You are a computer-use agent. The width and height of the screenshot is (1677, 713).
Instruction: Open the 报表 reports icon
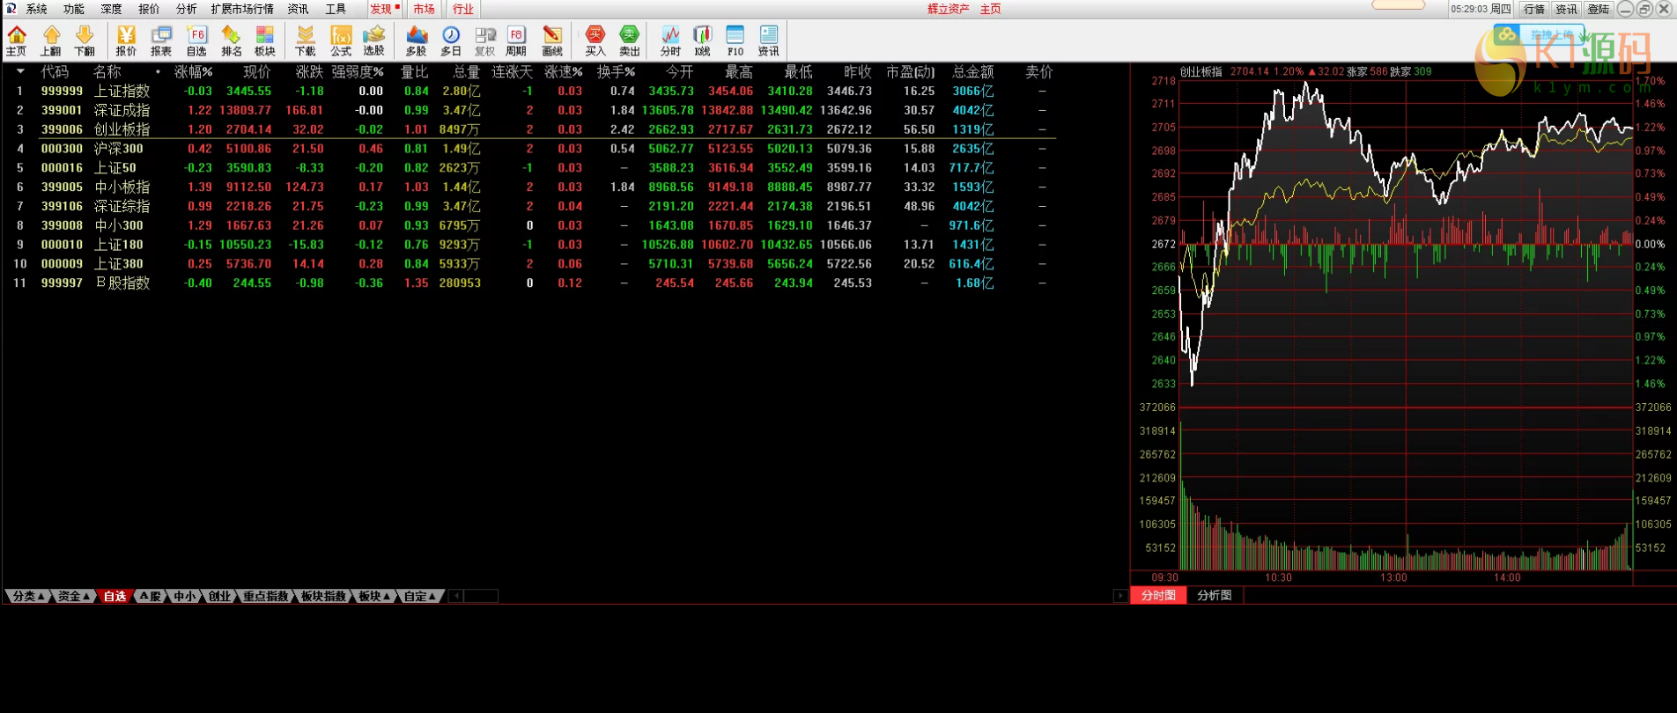tap(161, 40)
